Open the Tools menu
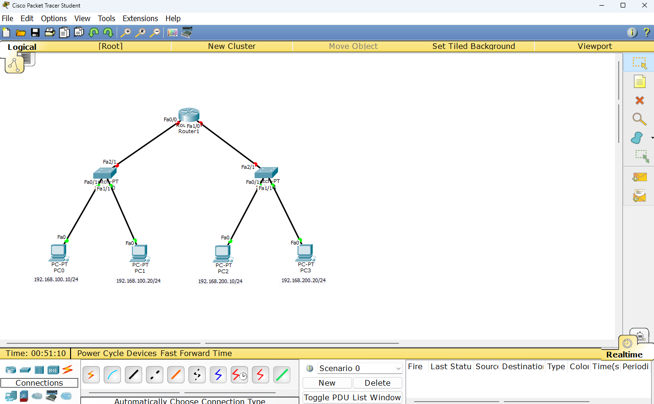 pyautogui.click(x=106, y=18)
